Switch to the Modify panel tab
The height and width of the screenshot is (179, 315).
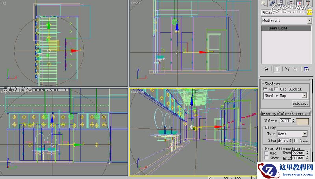(x=272, y=4)
